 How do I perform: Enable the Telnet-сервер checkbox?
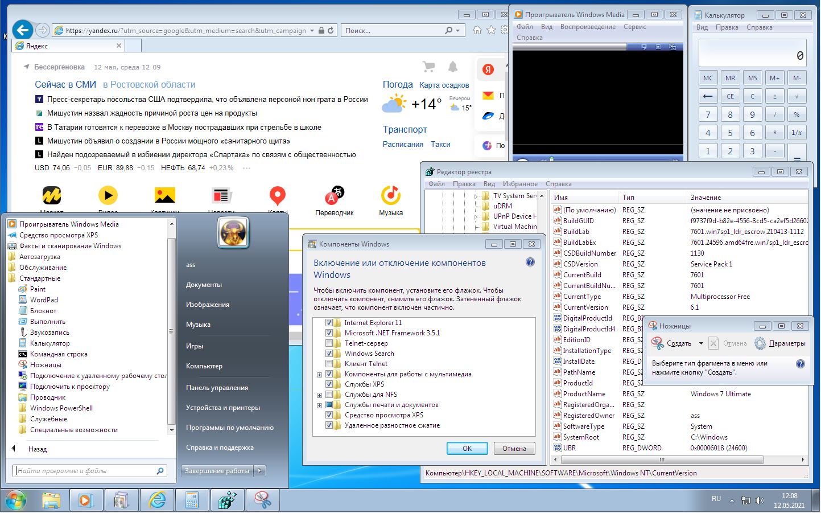(x=329, y=343)
